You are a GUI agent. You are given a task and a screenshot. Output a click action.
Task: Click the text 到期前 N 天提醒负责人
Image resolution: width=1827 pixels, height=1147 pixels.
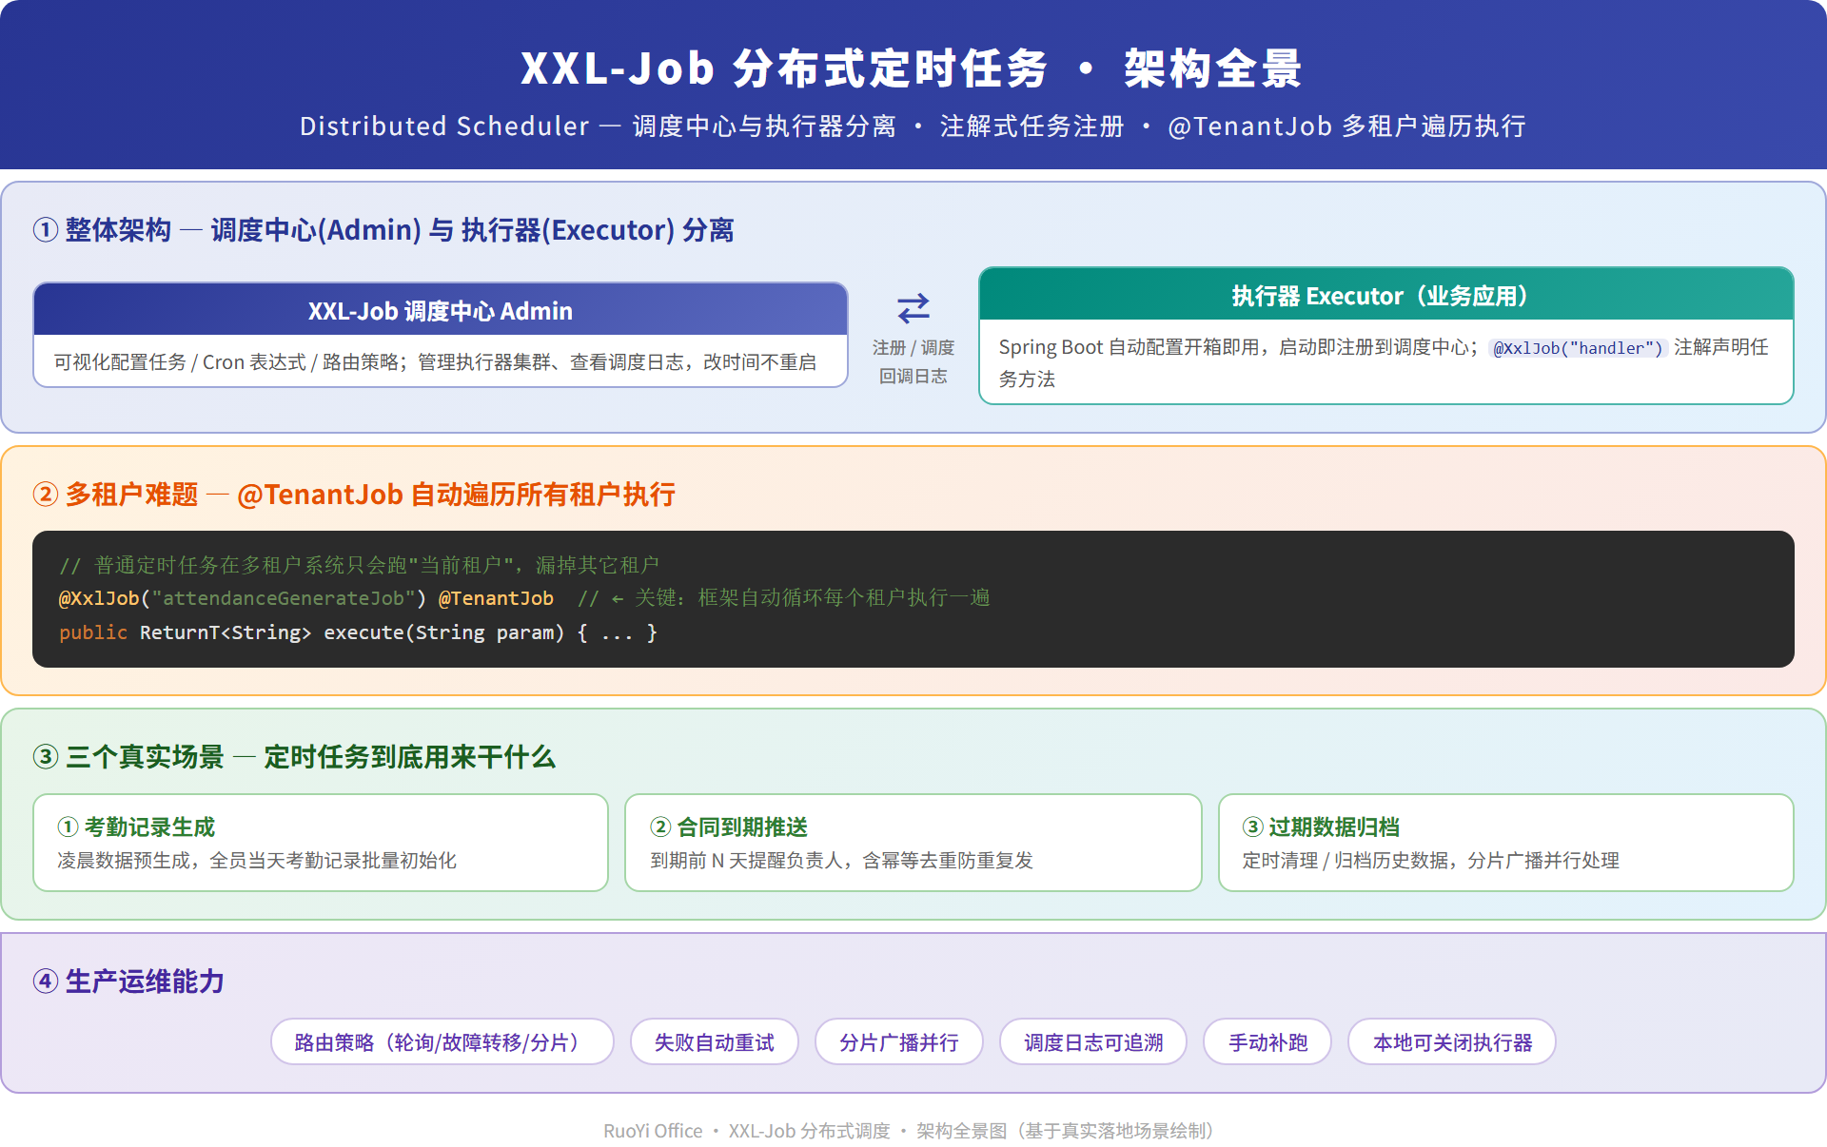point(842,861)
